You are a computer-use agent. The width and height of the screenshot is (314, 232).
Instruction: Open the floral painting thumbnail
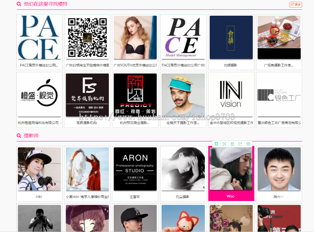click(231, 218)
